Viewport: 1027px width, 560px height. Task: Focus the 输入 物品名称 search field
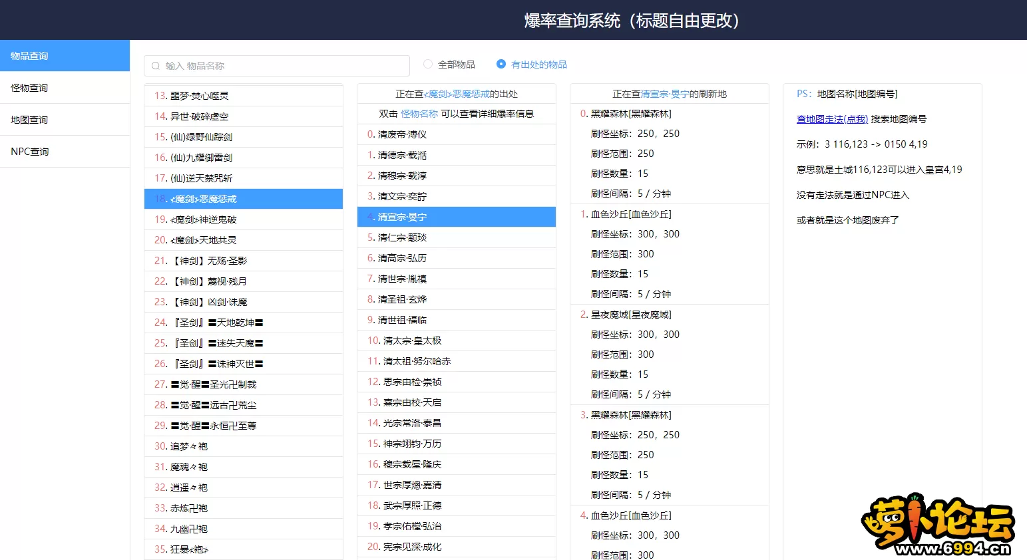(x=277, y=66)
